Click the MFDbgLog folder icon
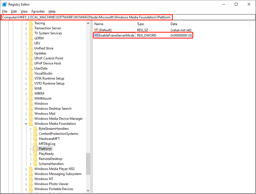Screen dimensions: 256x194 pos(35,144)
